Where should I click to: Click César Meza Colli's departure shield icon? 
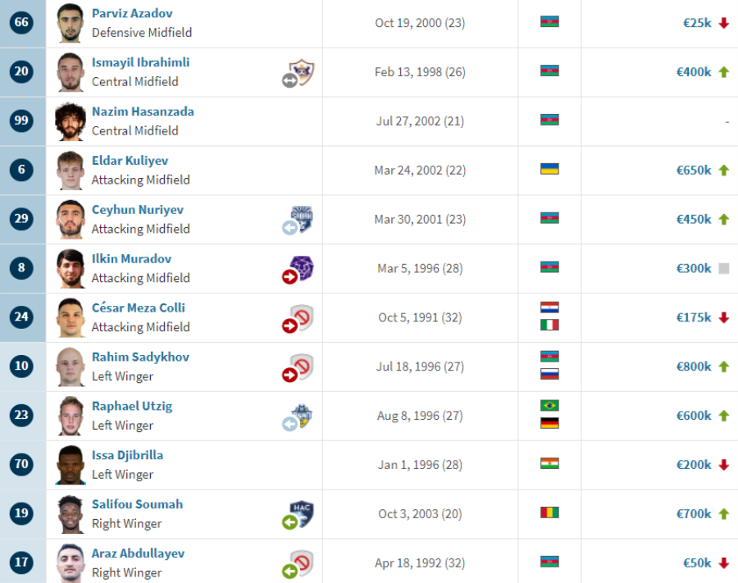pyautogui.click(x=298, y=318)
